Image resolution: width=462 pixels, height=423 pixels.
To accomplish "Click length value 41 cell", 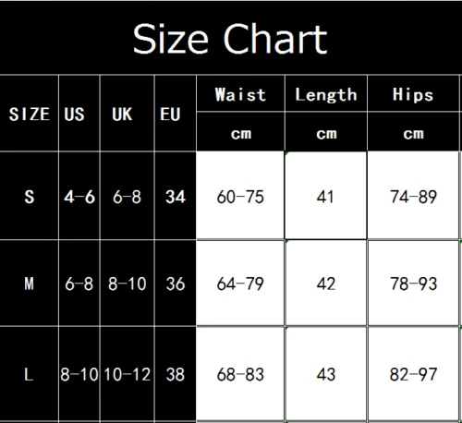I will (326, 195).
